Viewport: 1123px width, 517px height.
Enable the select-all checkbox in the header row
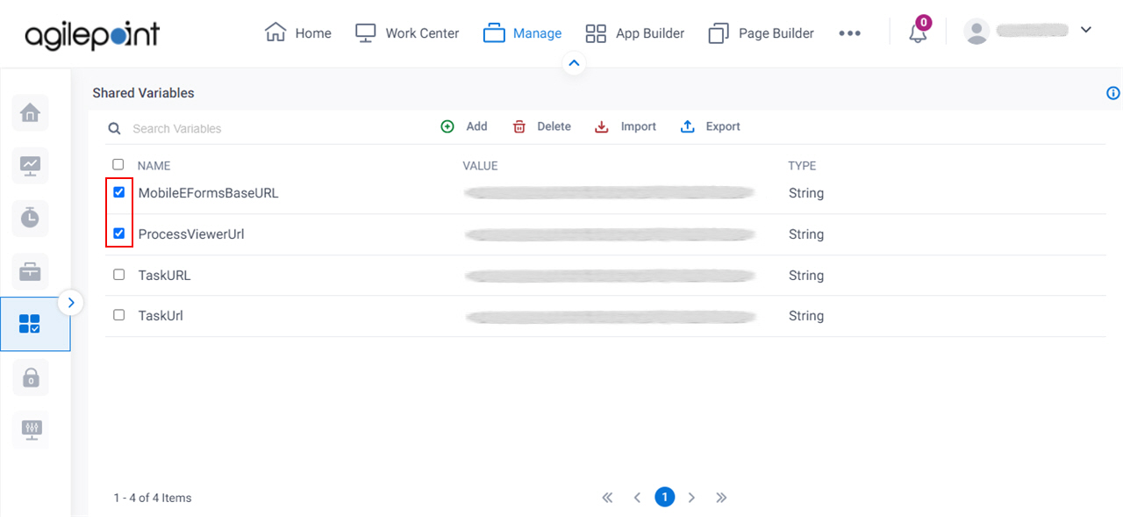(118, 164)
